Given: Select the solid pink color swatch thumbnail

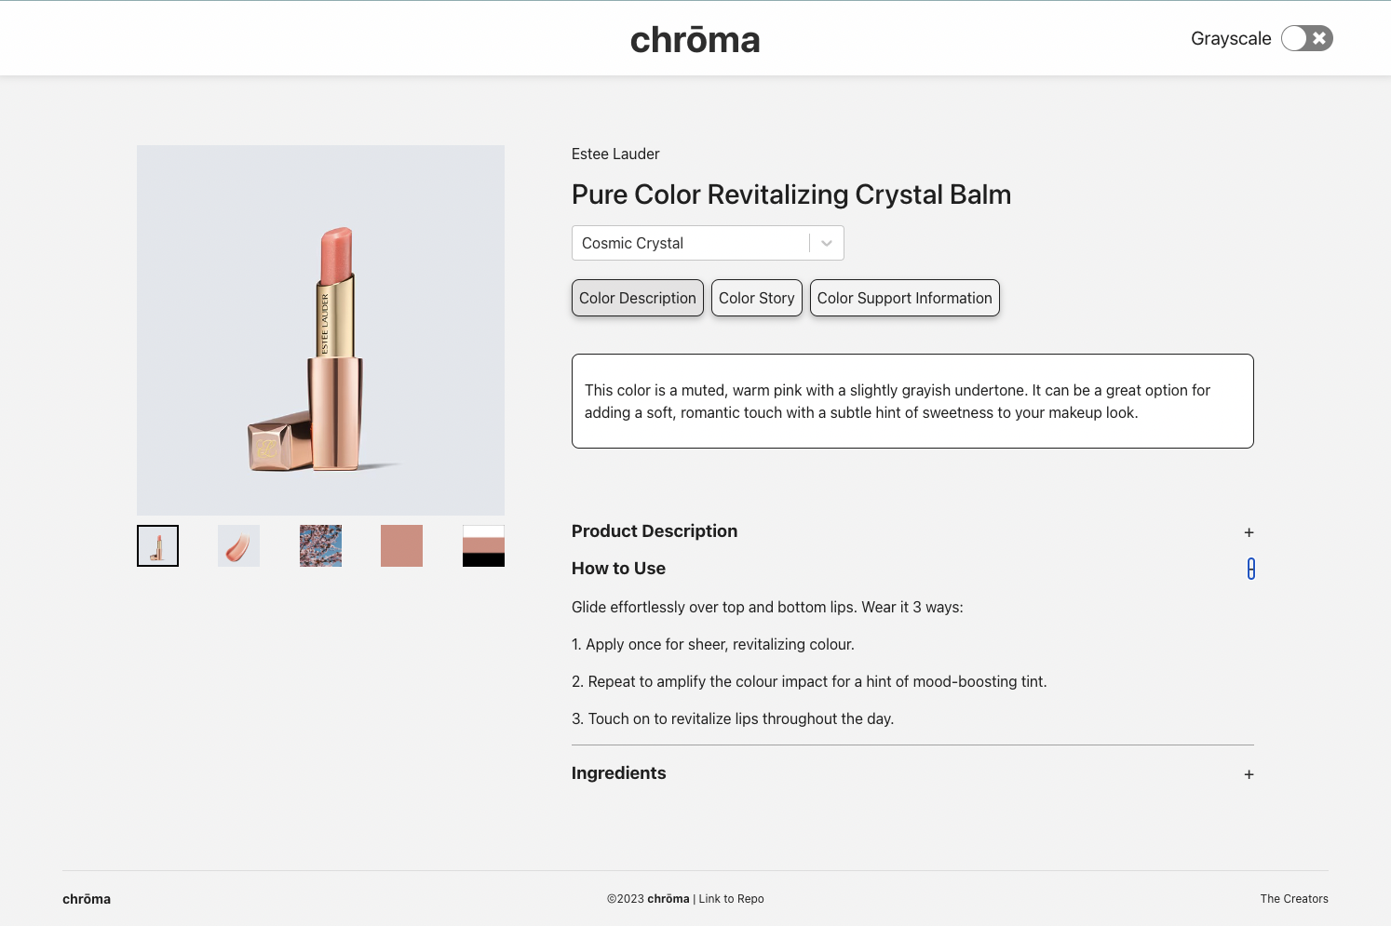Looking at the screenshot, I should coord(401,545).
